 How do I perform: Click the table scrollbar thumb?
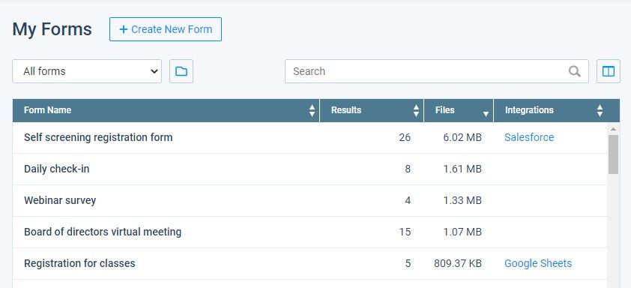pos(613,154)
